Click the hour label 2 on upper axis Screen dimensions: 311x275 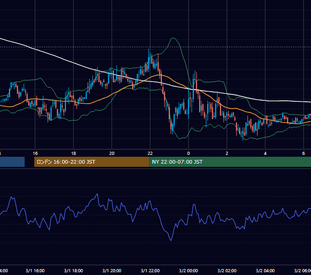tap(227, 154)
